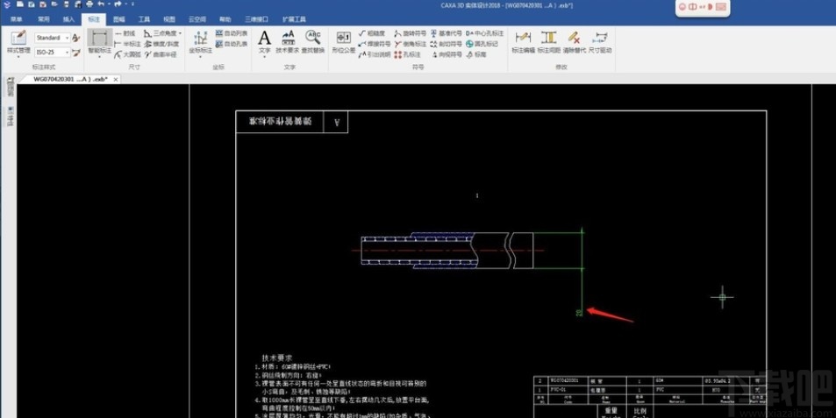The width and height of the screenshot is (836, 418).
Task: Select the 孔标注 hole dimension tool
Action: (407, 54)
